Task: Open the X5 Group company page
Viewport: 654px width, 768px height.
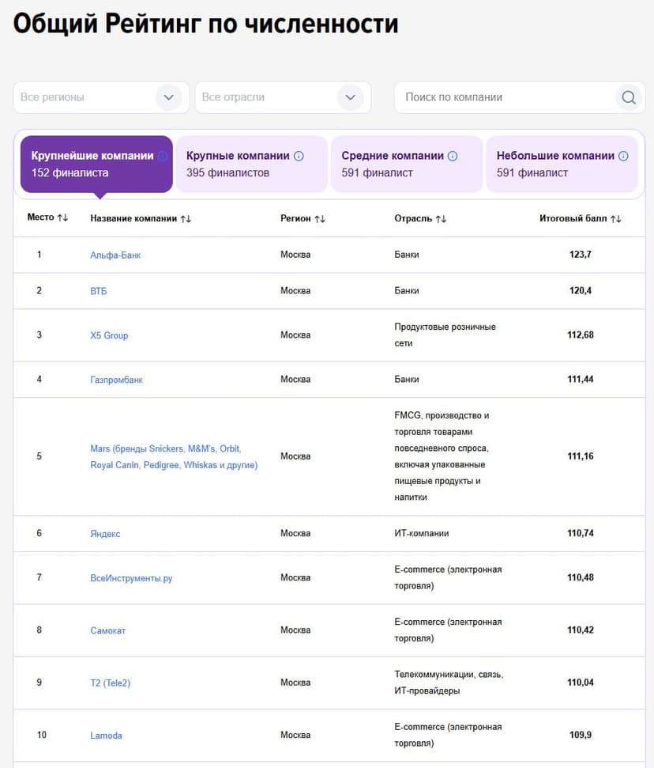Action: pyautogui.click(x=109, y=335)
